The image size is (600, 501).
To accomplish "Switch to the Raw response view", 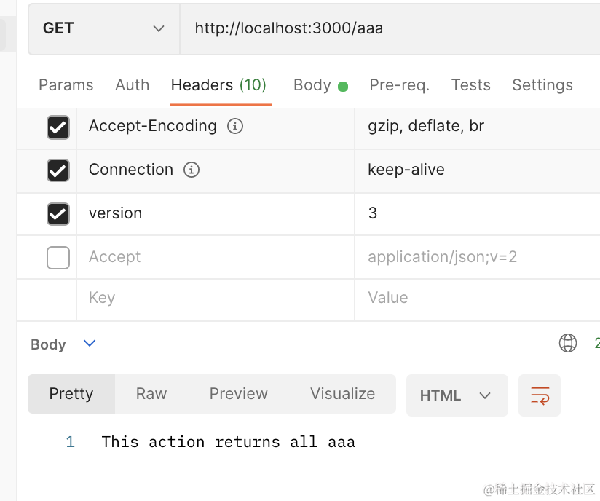I will [151, 394].
